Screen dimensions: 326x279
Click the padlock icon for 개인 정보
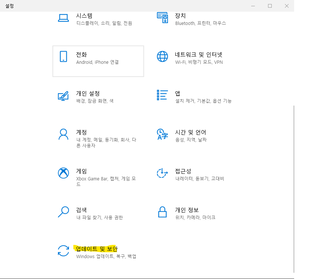click(162, 212)
